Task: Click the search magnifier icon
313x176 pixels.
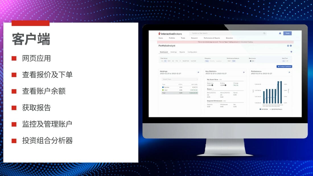Action: [x=264, y=33]
